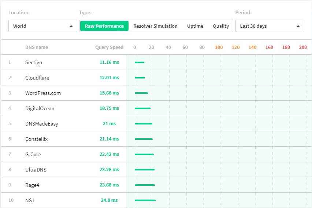
Task: Click the 24.8 ms query speed value
Action: (x=109, y=200)
